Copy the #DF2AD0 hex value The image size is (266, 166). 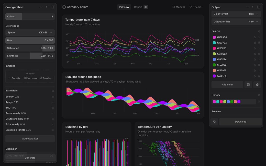[255, 37]
